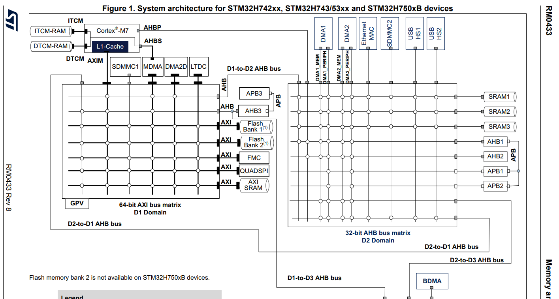The width and height of the screenshot is (559, 299).
Task: Click the SRAM2 memory cylinder
Action: (x=499, y=111)
